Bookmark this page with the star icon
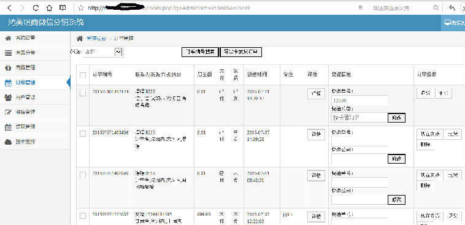 (x=80, y=8)
